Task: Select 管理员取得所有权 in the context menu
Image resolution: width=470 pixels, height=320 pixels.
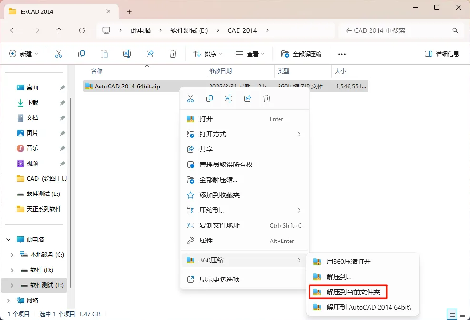Action: click(x=244, y=165)
